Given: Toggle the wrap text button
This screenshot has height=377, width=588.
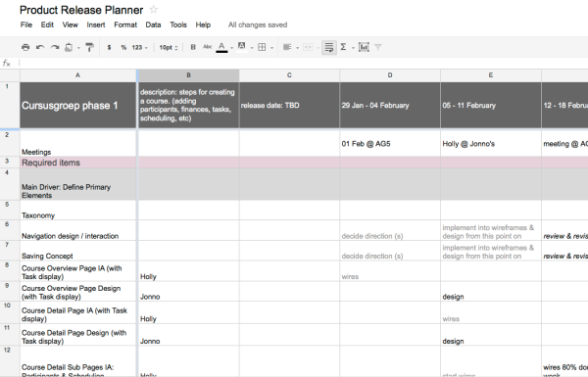Looking at the screenshot, I should tap(329, 47).
